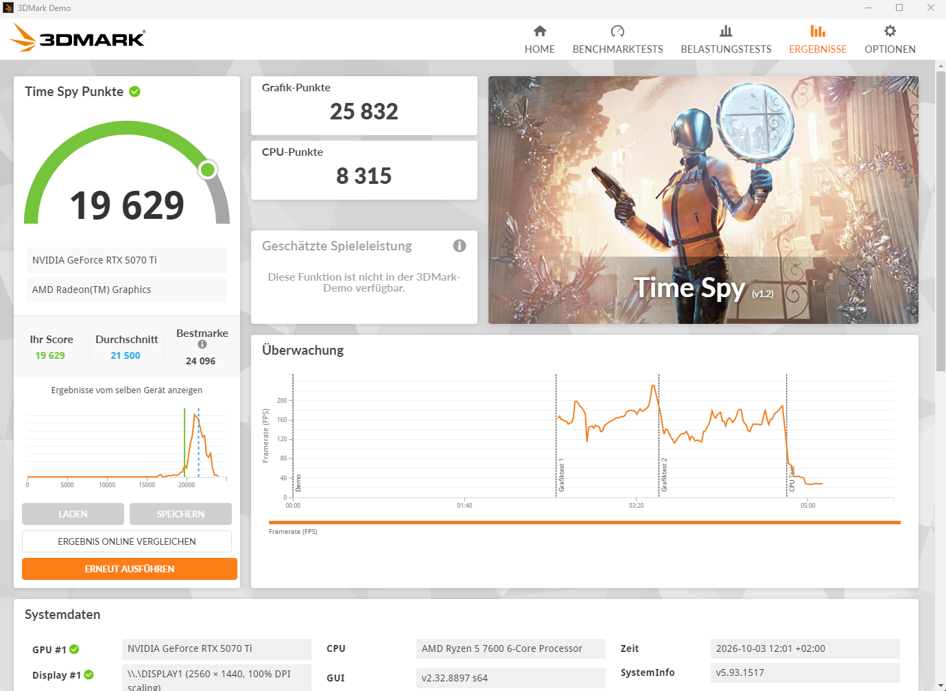Click Grafik-Punkte value 25 832
Viewport: 946px width, 691px height.
point(364,111)
